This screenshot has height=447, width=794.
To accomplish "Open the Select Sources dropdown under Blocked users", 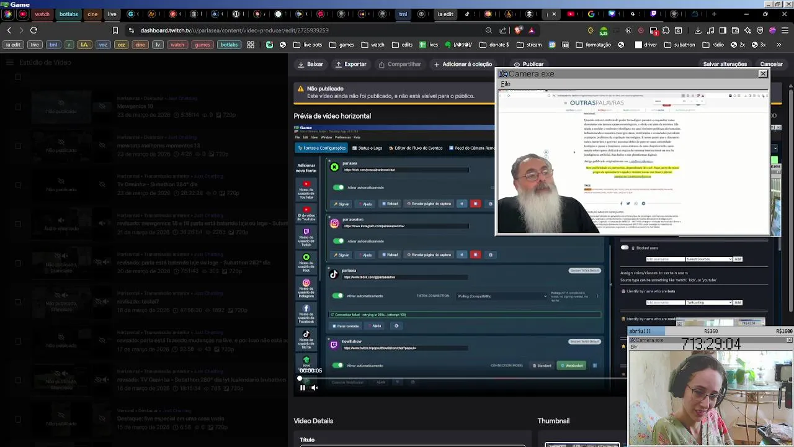I will click(x=710, y=259).
